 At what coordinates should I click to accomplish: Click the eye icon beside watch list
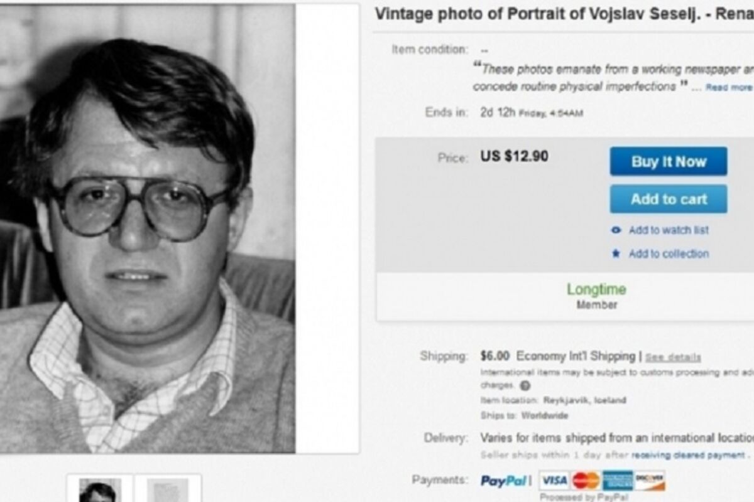click(616, 230)
